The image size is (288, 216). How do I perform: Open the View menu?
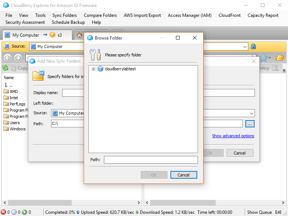(x=24, y=15)
